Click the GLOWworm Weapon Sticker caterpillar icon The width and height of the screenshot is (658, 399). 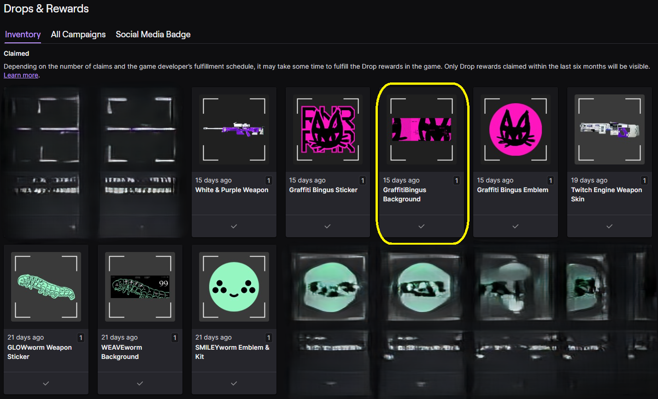(46, 287)
